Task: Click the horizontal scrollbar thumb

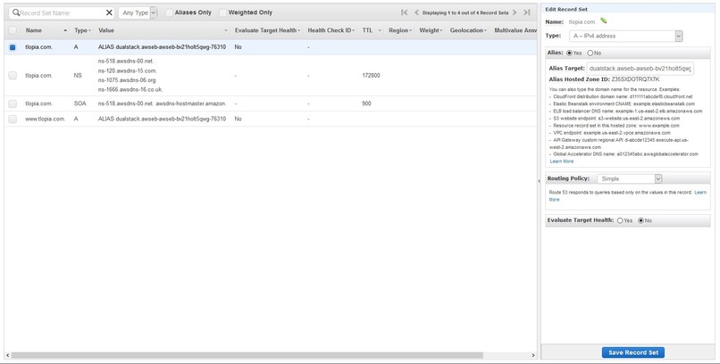Action: 247,355
